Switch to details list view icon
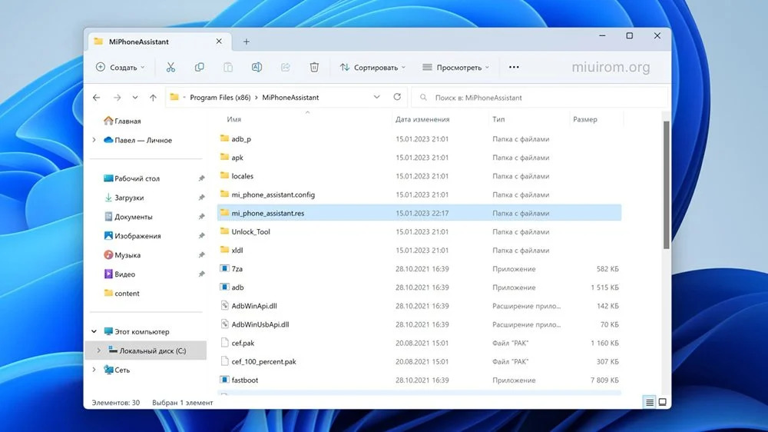This screenshot has height=432, width=768. pos(650,402)
